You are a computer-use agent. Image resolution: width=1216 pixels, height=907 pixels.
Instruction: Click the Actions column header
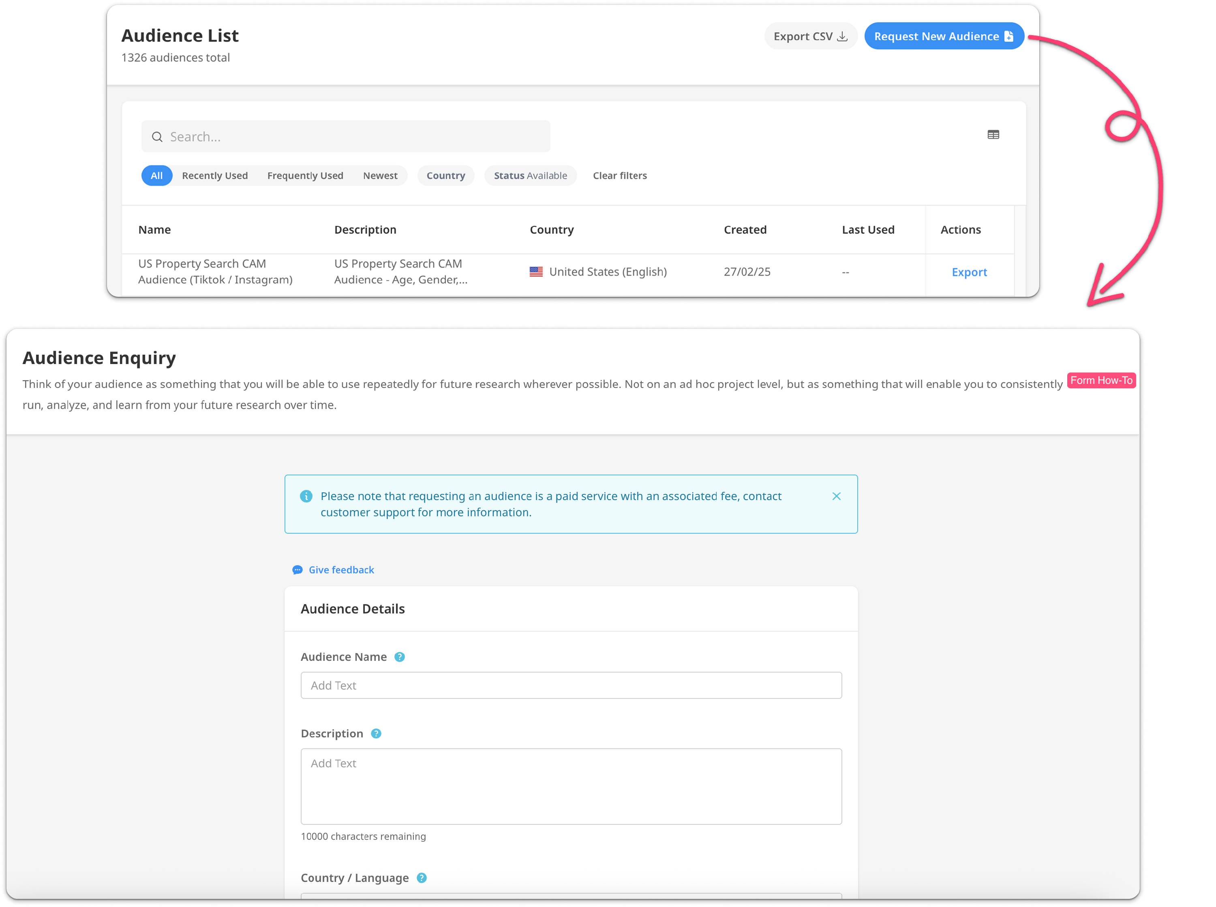[x=960, y=230]
